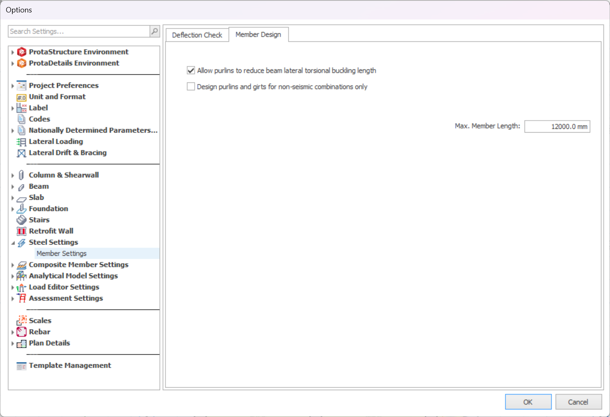This screenshot has height=417, width=610.
Task: Click the search magnifier icon
Action: click(155, 31)
